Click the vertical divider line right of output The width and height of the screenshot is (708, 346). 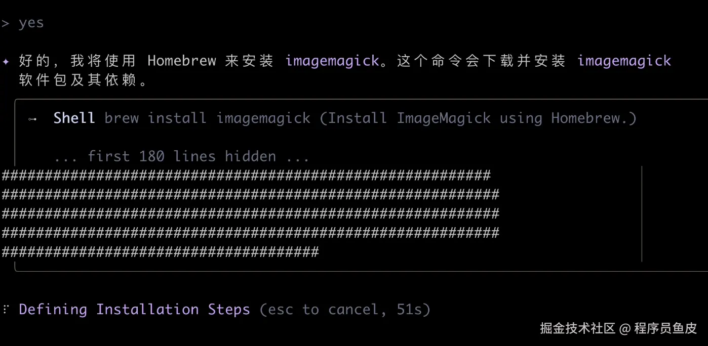tap(642, 213)
